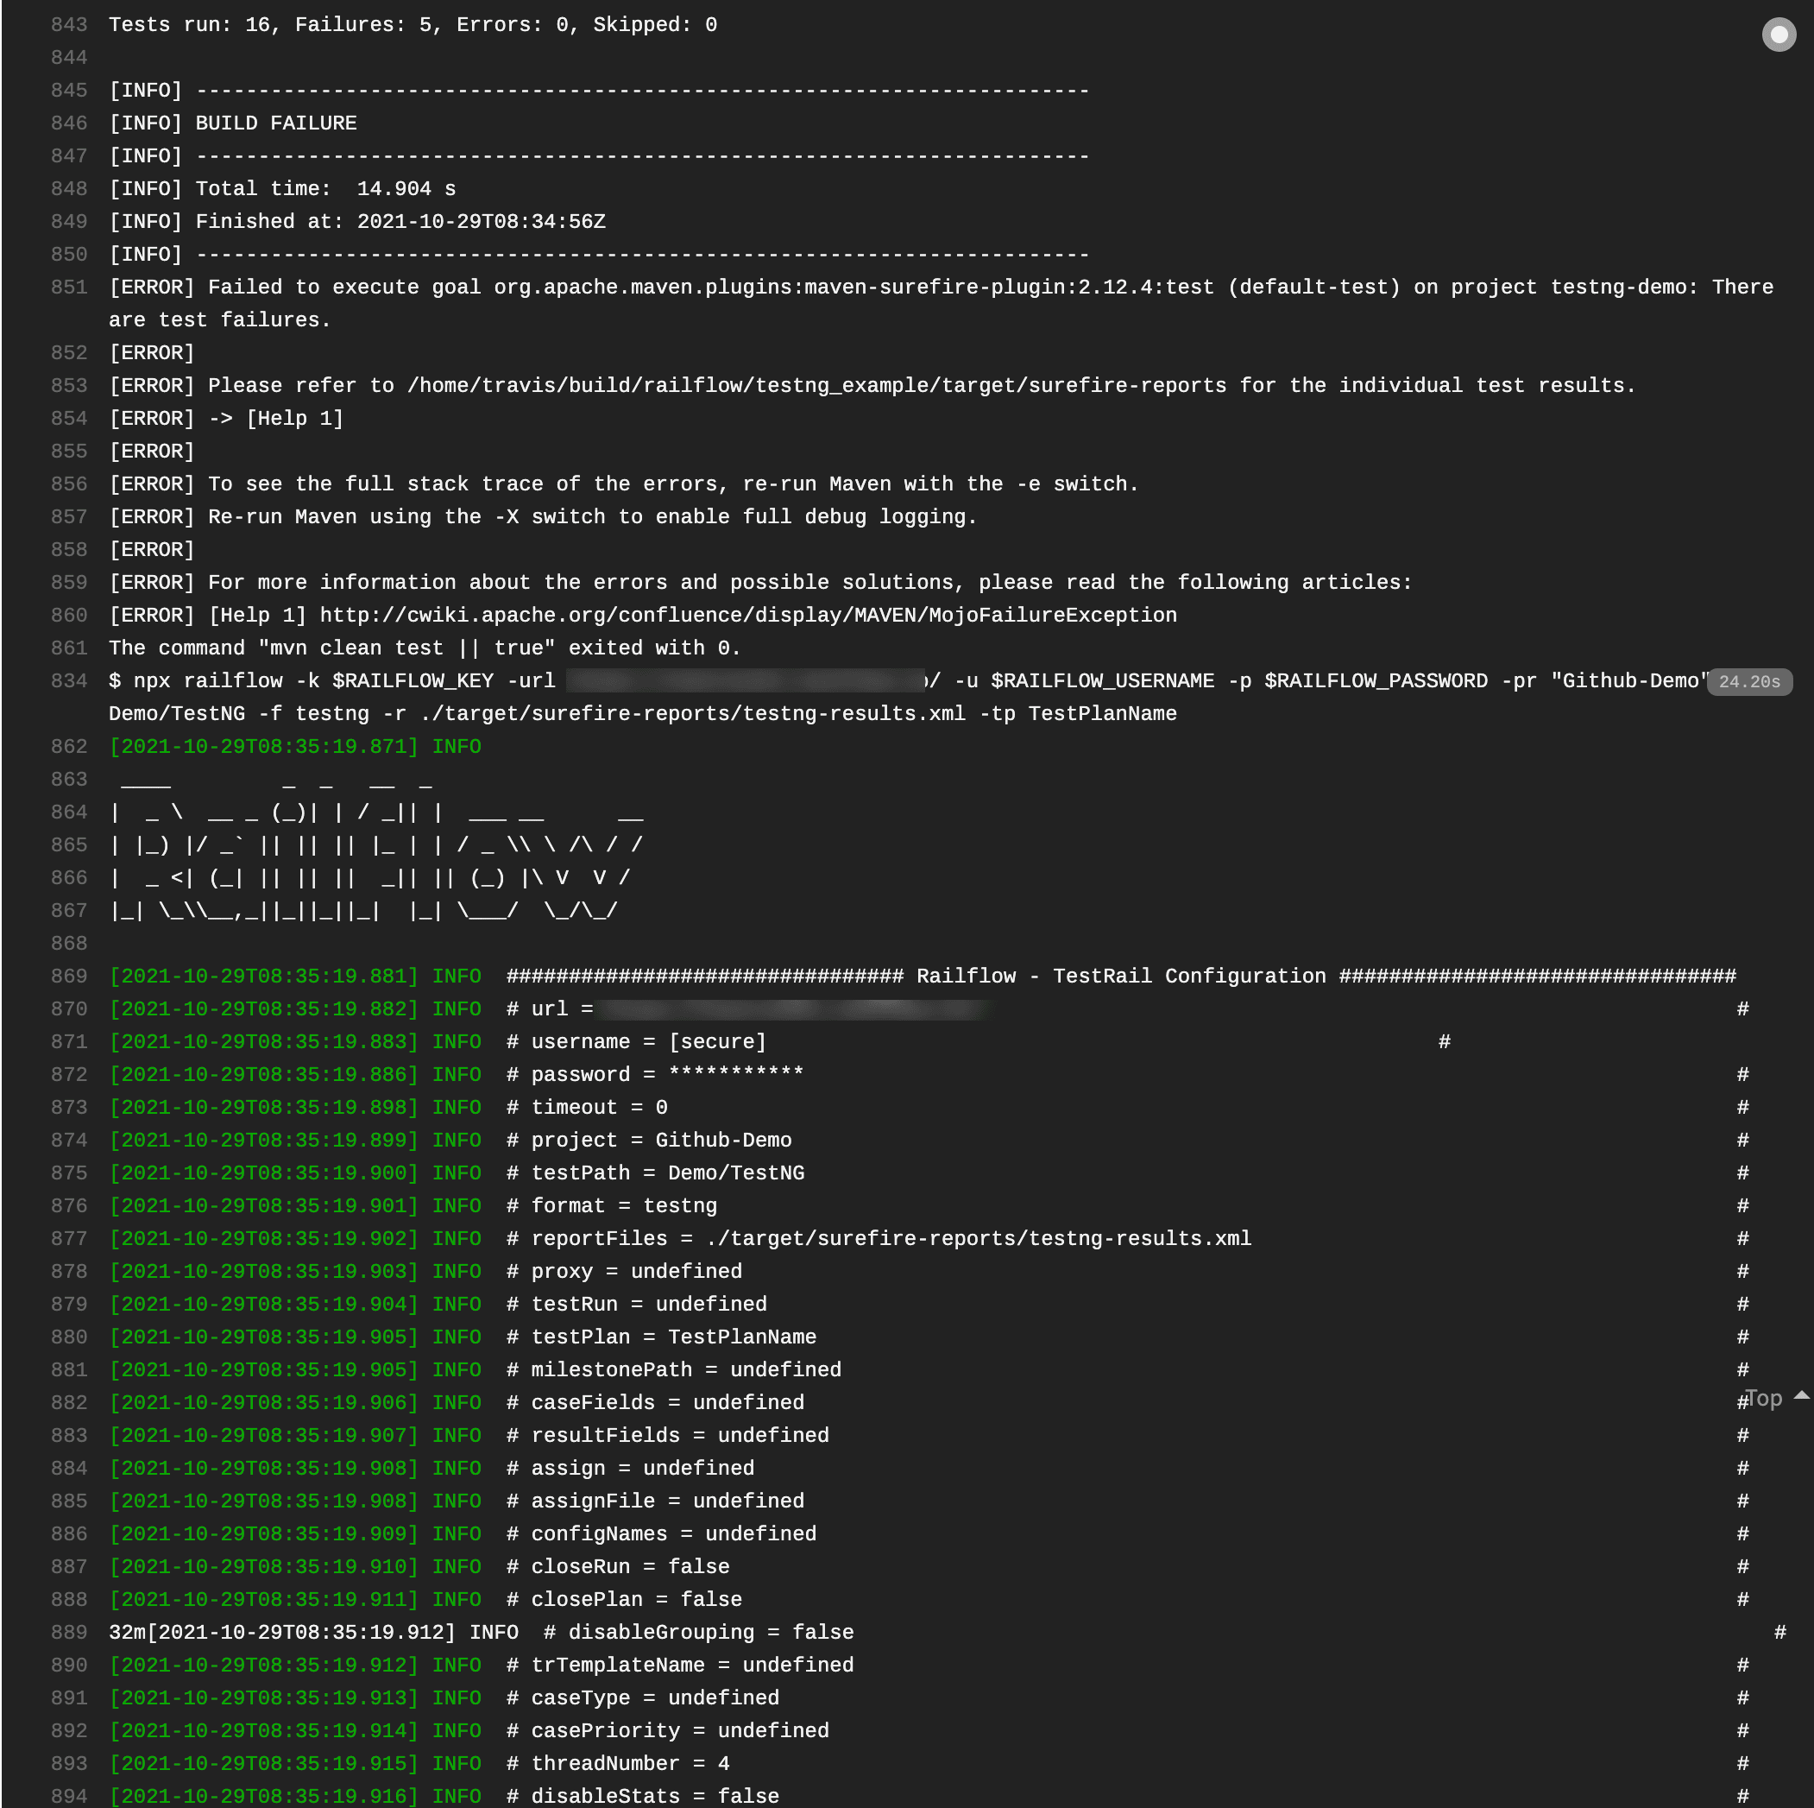Click 'Finished at: 2021-10-29T08:34:56Z' line
This screenshot has height=1808, width=1814.
(356, 222)
